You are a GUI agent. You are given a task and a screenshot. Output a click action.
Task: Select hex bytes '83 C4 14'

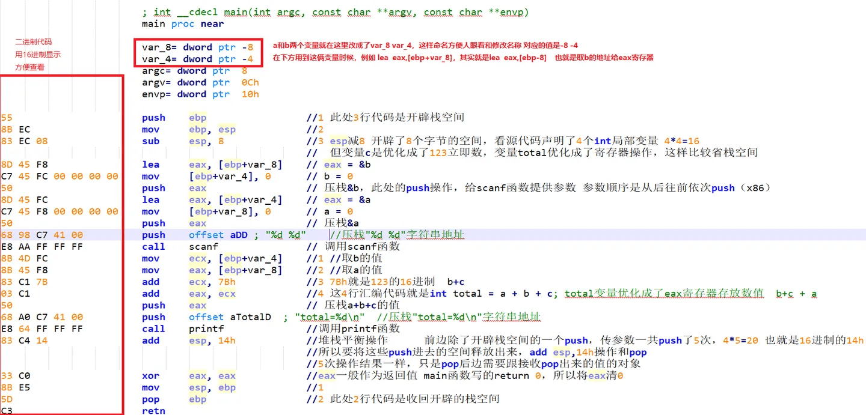coord(24,341)
